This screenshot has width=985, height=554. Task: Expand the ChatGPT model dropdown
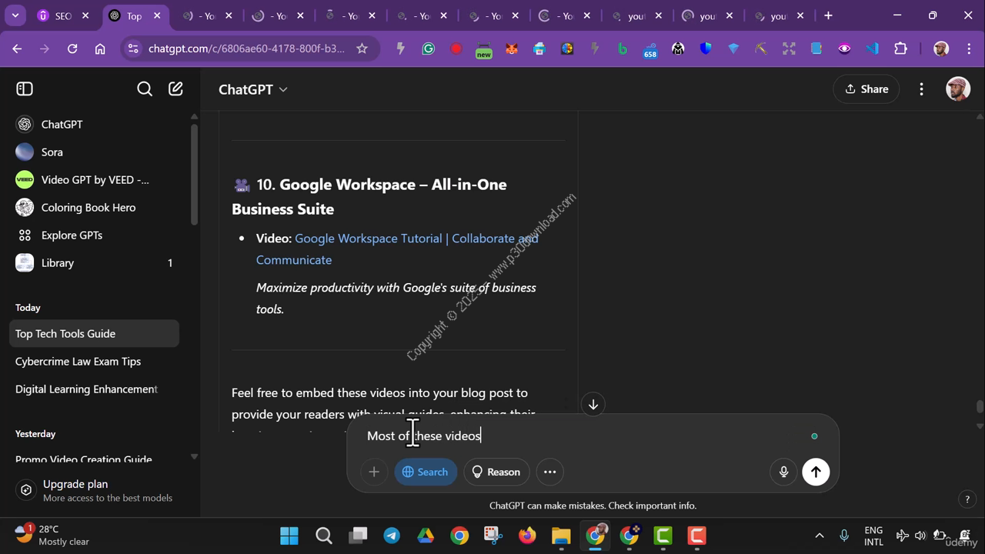click(253, 89)
